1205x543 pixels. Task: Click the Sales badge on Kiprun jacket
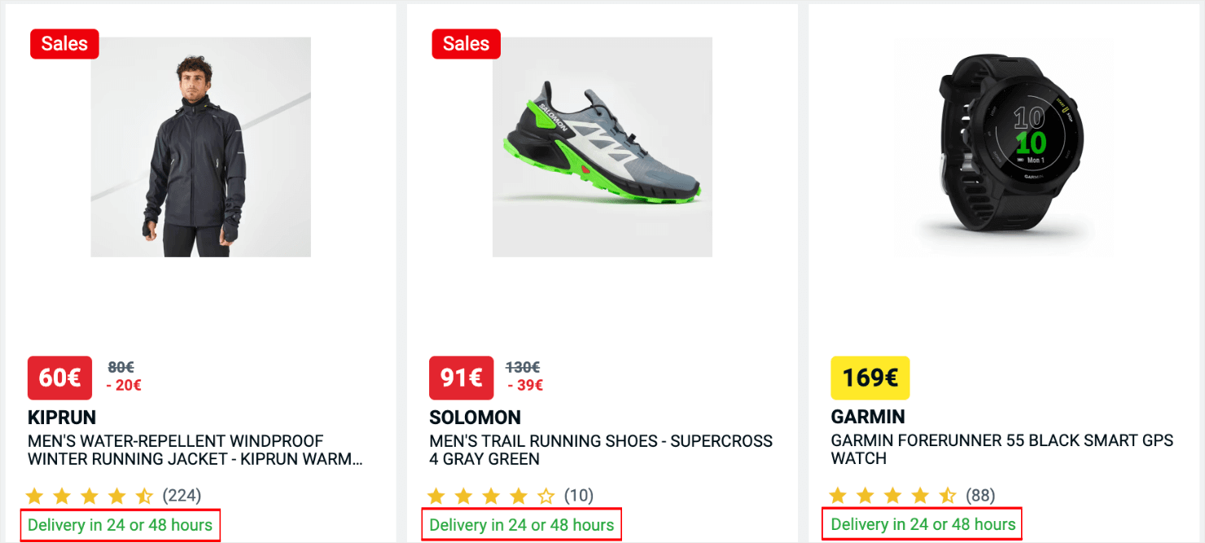click(x=64, y=44)
